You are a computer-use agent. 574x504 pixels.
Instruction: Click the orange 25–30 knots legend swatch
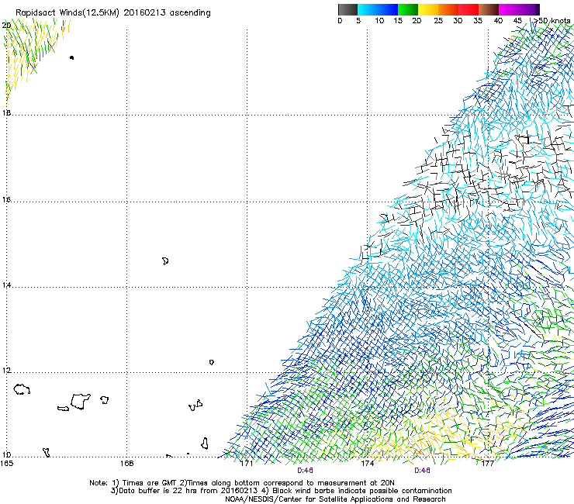[448, 9]
